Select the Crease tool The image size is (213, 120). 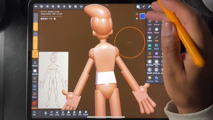156,31
